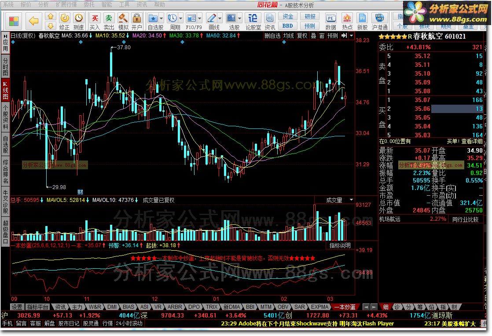This screenshot has height=336, width=492.
Task: Click the 资金 funds button
Action: pyautogui.click(x=288, y=16)
